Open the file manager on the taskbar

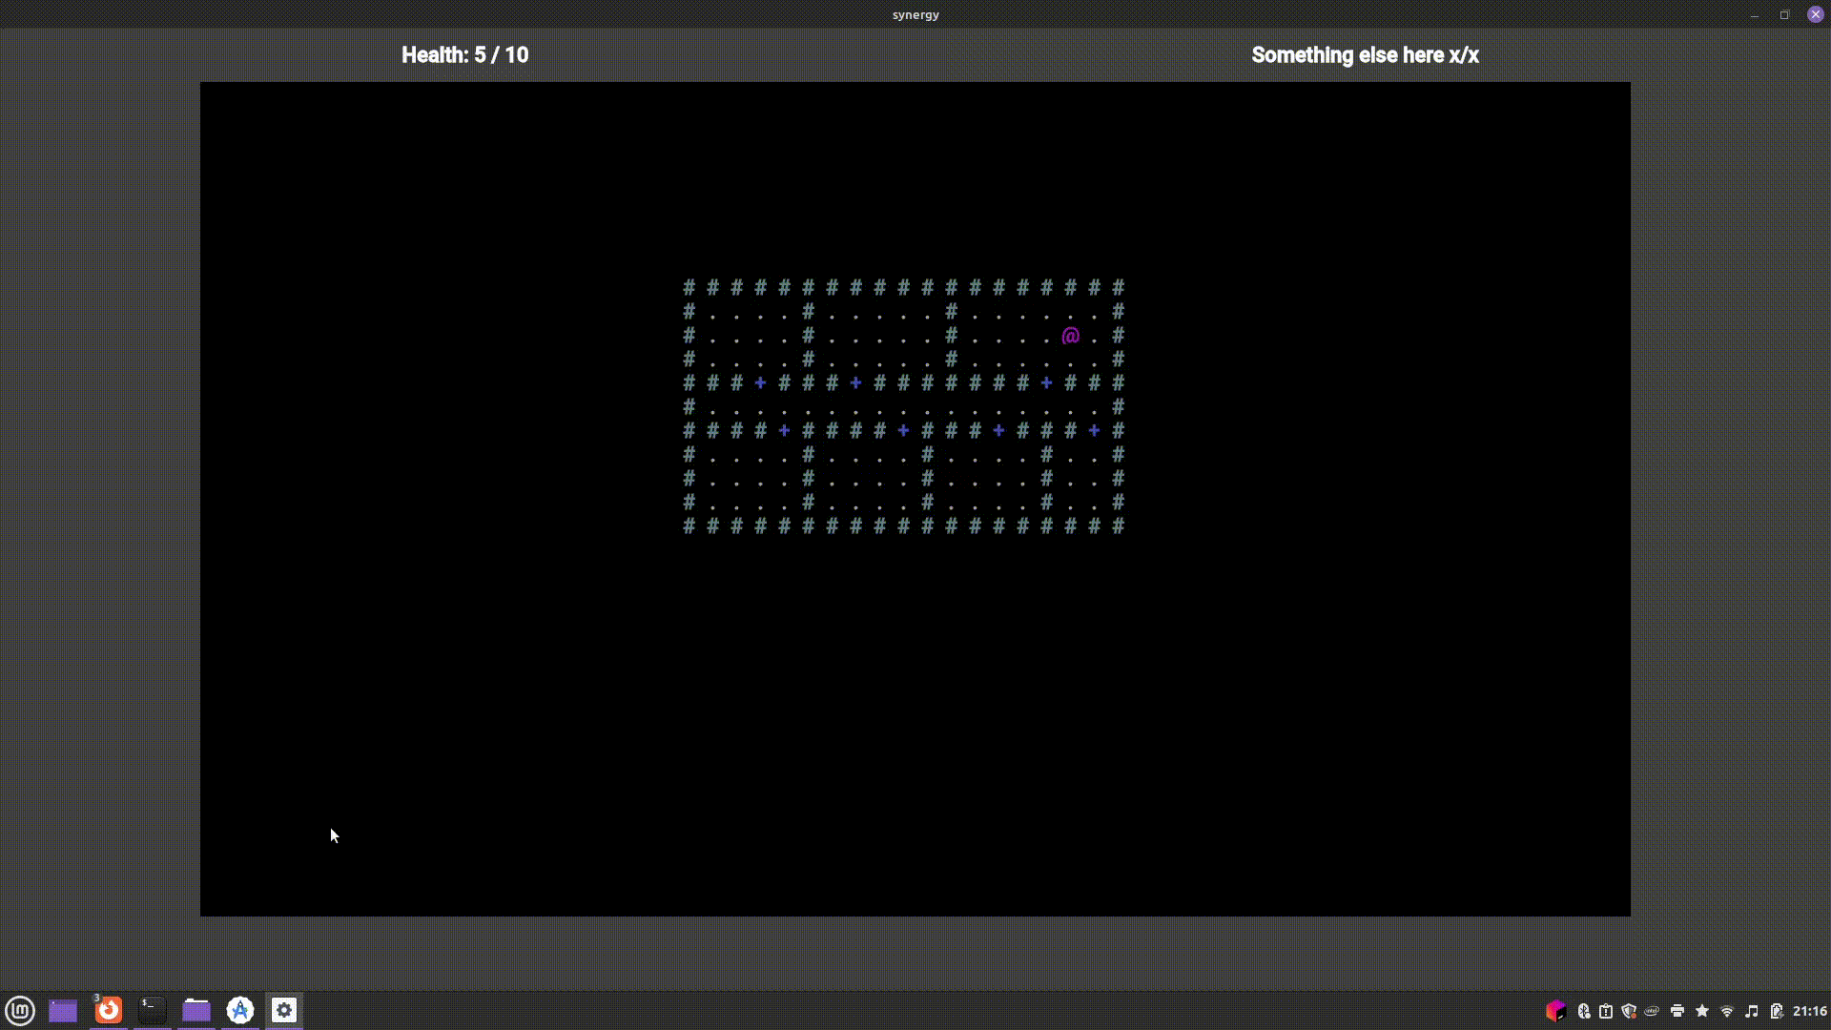point(195,1010)
